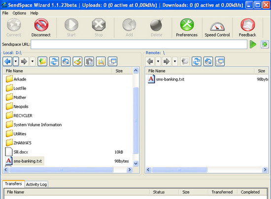Select System Volume Information folder
This screenshot has width=271, height=199.
34,125
